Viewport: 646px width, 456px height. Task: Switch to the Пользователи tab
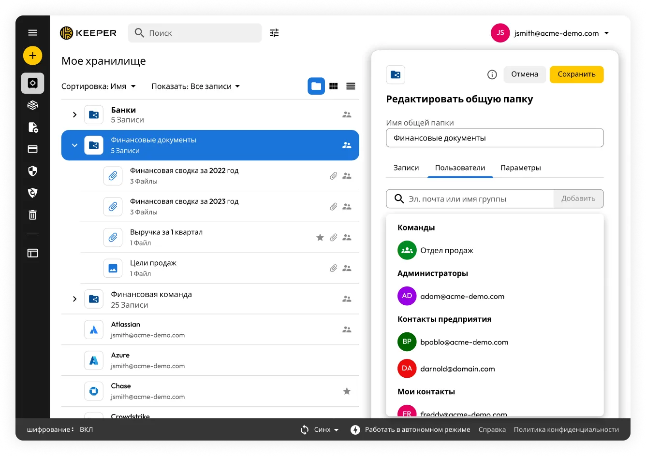click(460, 168)
